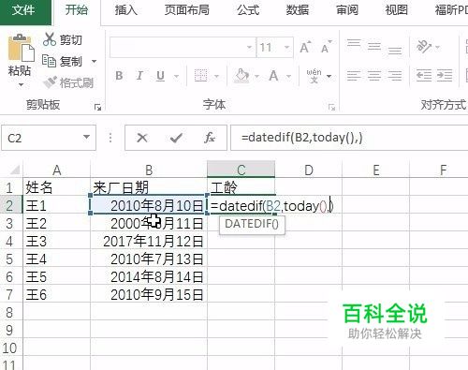Open the font name dropdown
Screen dimensions: 468x370
pos(249,48)
